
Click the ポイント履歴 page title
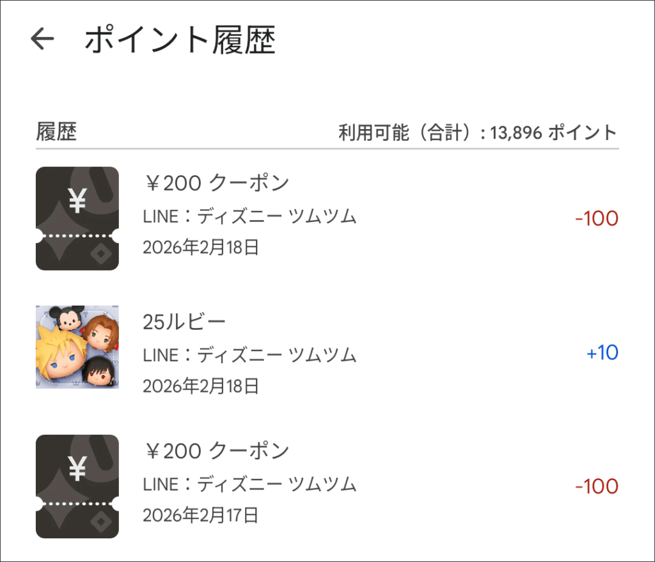(x=180, y=40)
